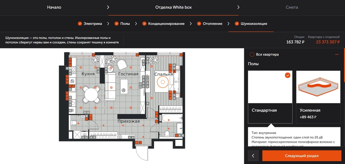Click the Следующий раздел button
Image resolution: width=345 pixels, height=164 pixels.
coord(302,156)
